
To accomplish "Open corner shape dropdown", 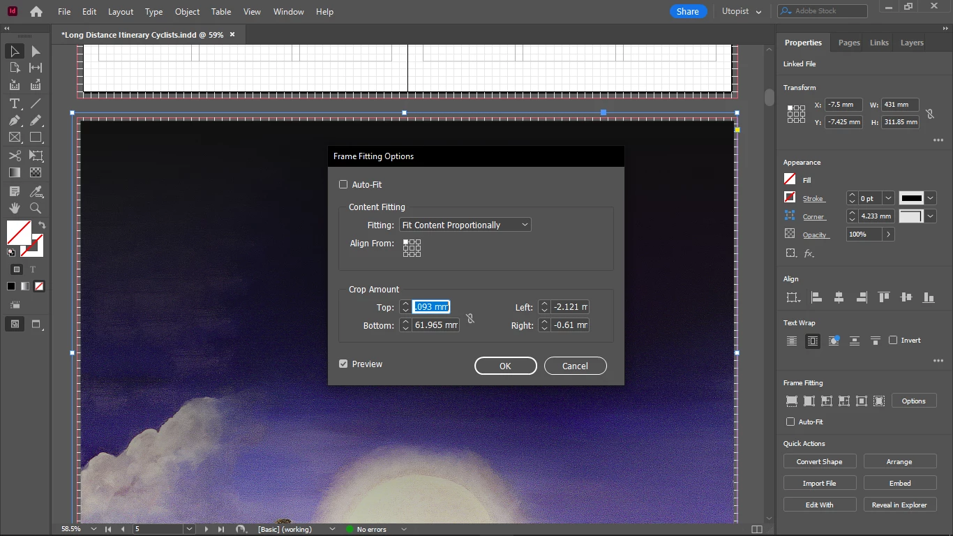I will (931, 216).
